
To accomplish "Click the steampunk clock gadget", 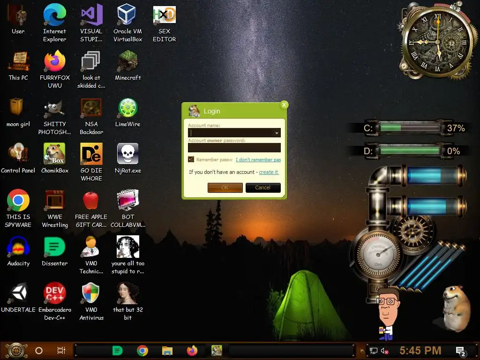I will point(438,41).
